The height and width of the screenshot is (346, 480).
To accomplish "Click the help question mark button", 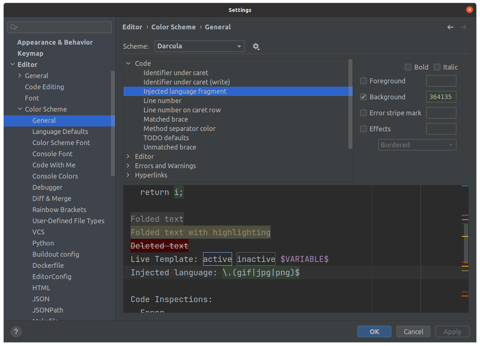I will point(16,332).
